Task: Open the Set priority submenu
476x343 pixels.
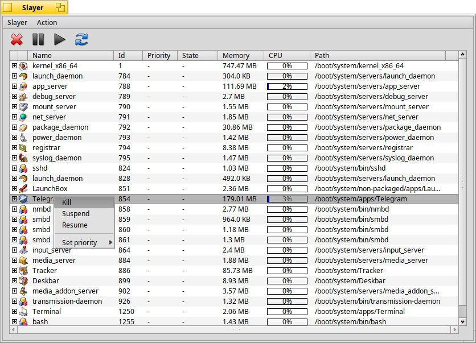Action: [84, 243]
